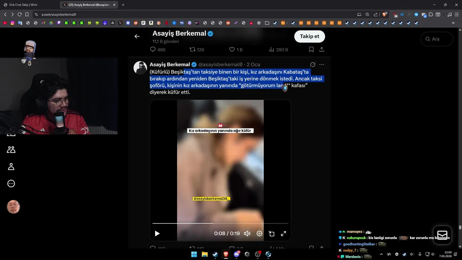Bookmark the top post showing 486 replies
This screenshot has width=462, height=260.
tap(311, 49)
